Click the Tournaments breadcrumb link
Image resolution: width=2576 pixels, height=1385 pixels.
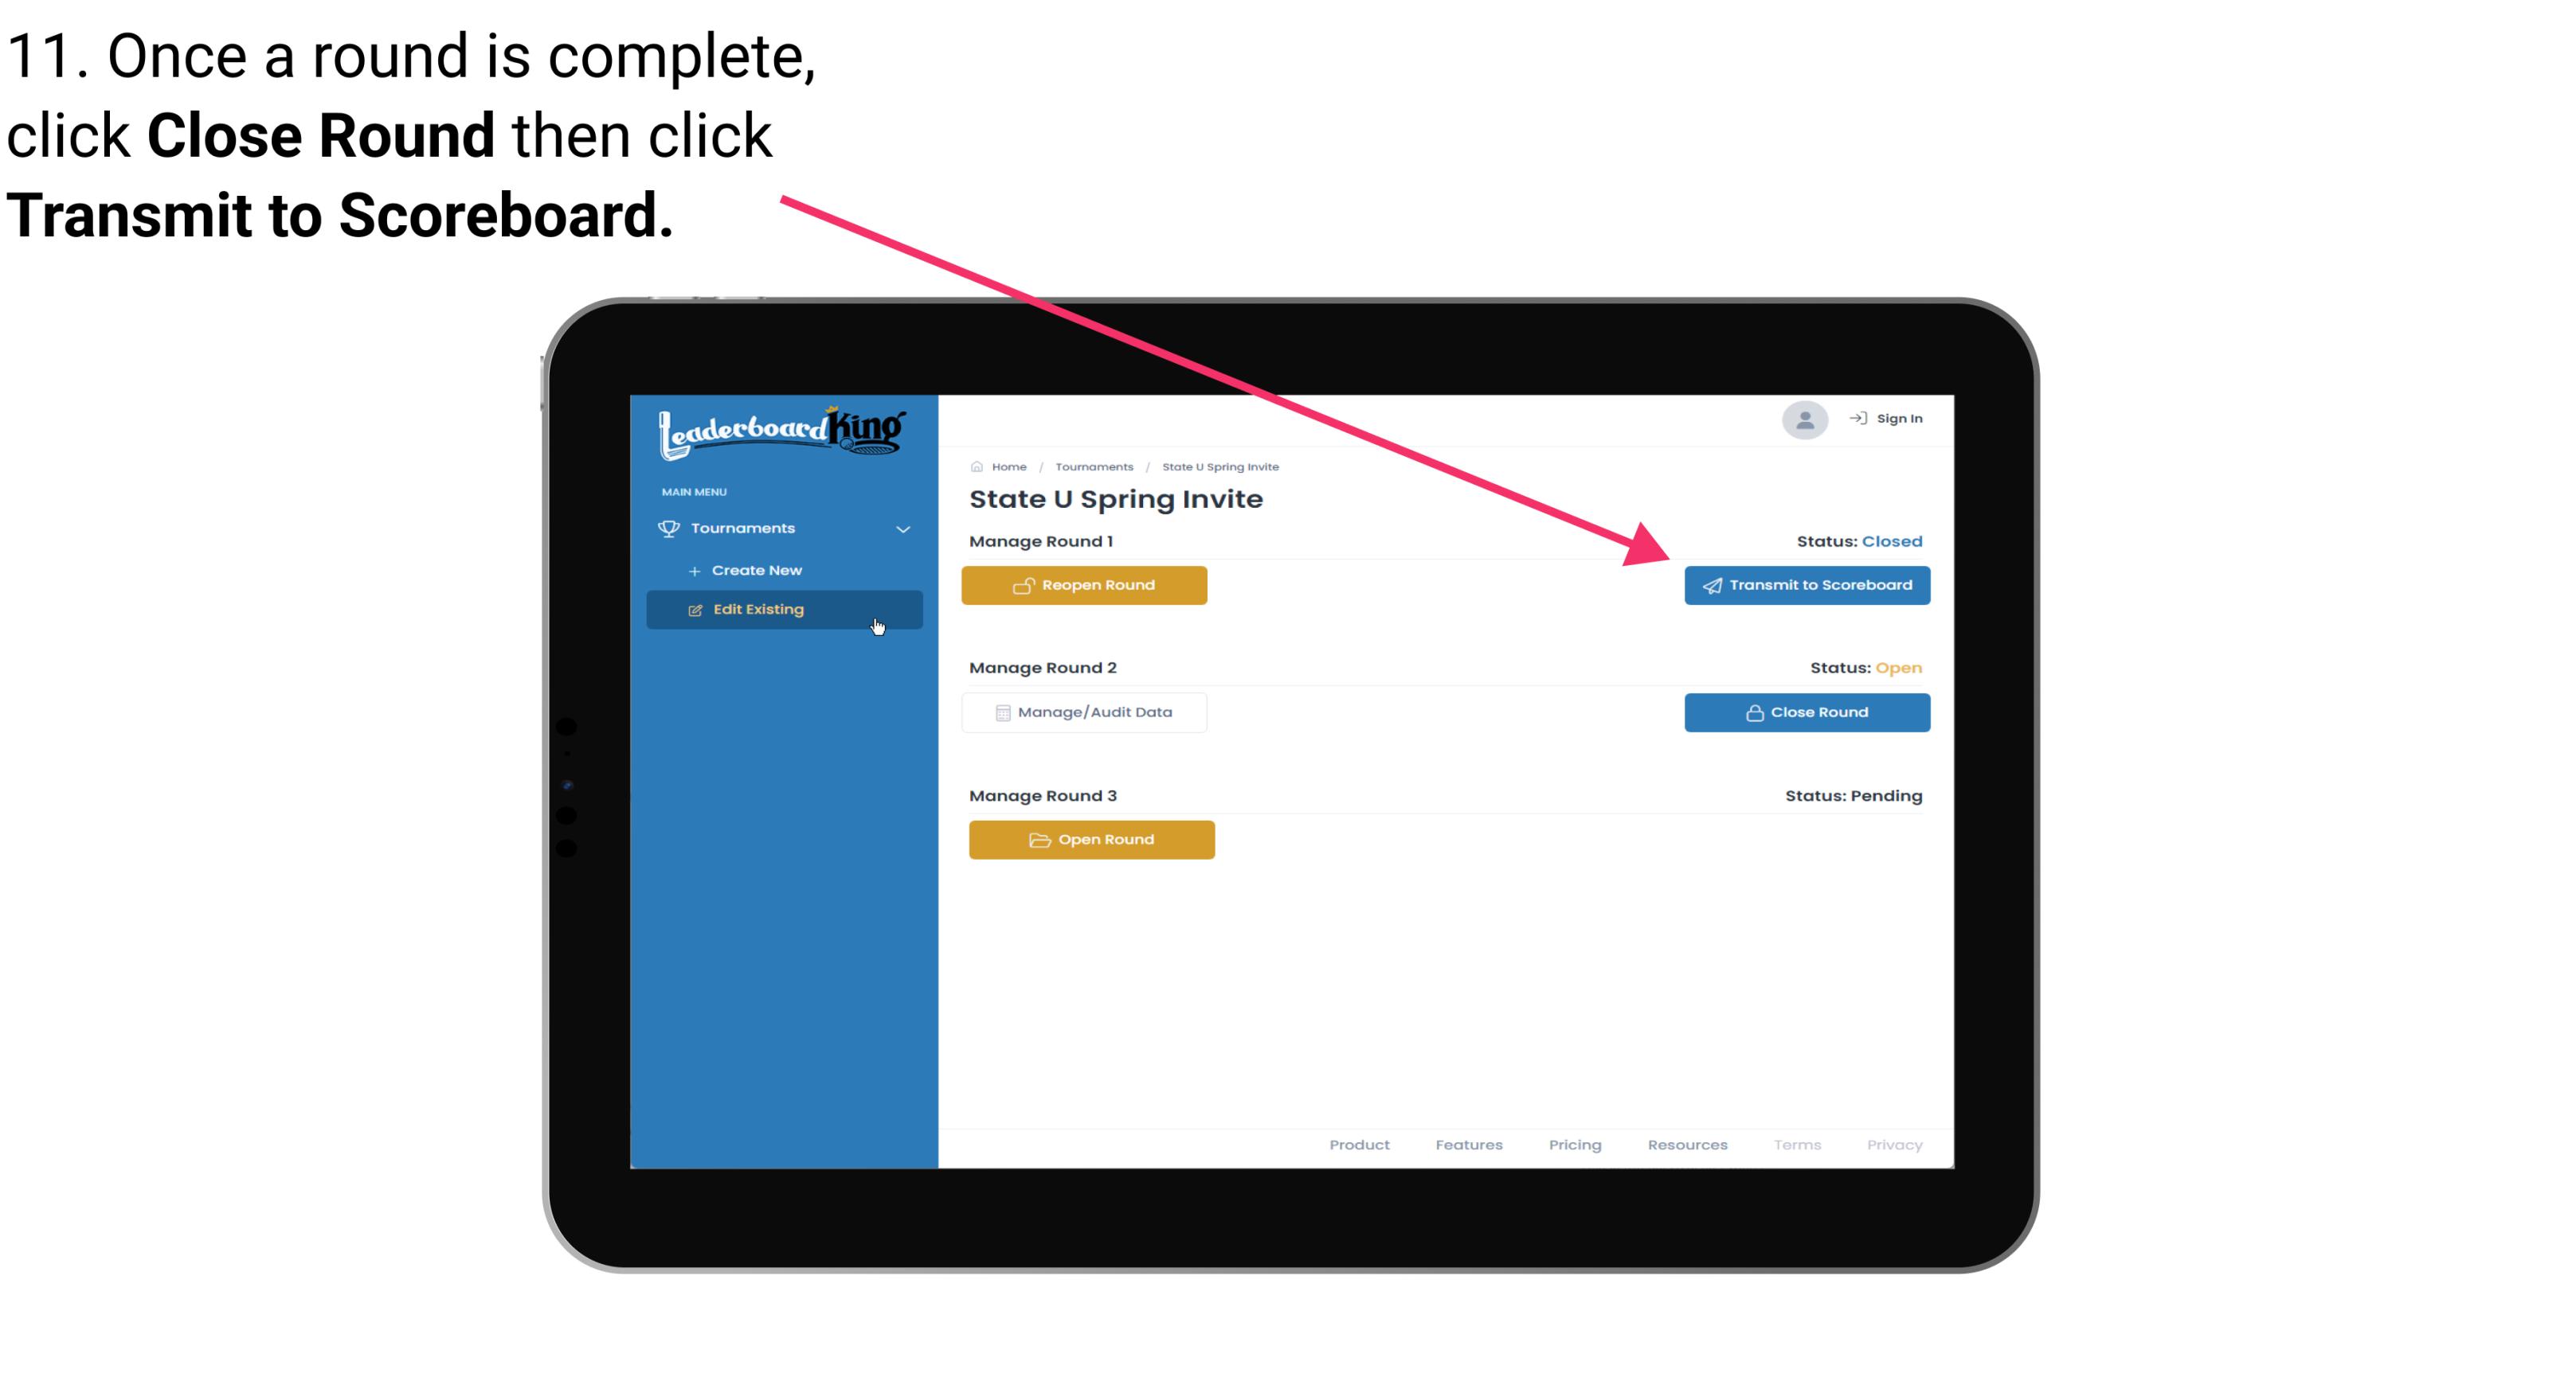point(1092,466)
